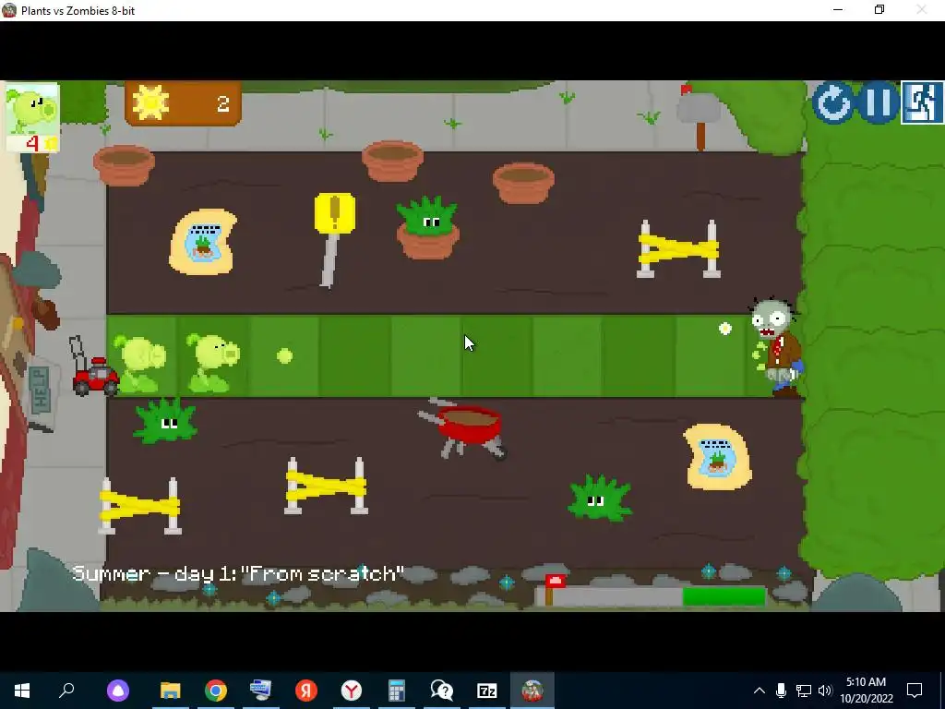Click the grey mailbox with red flag

coord(699,116)
